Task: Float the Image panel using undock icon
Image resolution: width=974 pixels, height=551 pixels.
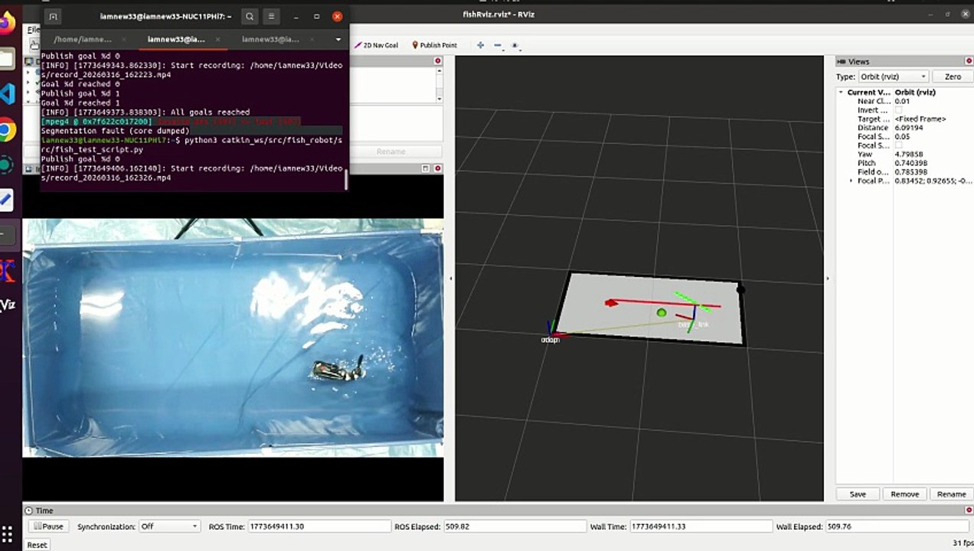Action: click(426, 168)
